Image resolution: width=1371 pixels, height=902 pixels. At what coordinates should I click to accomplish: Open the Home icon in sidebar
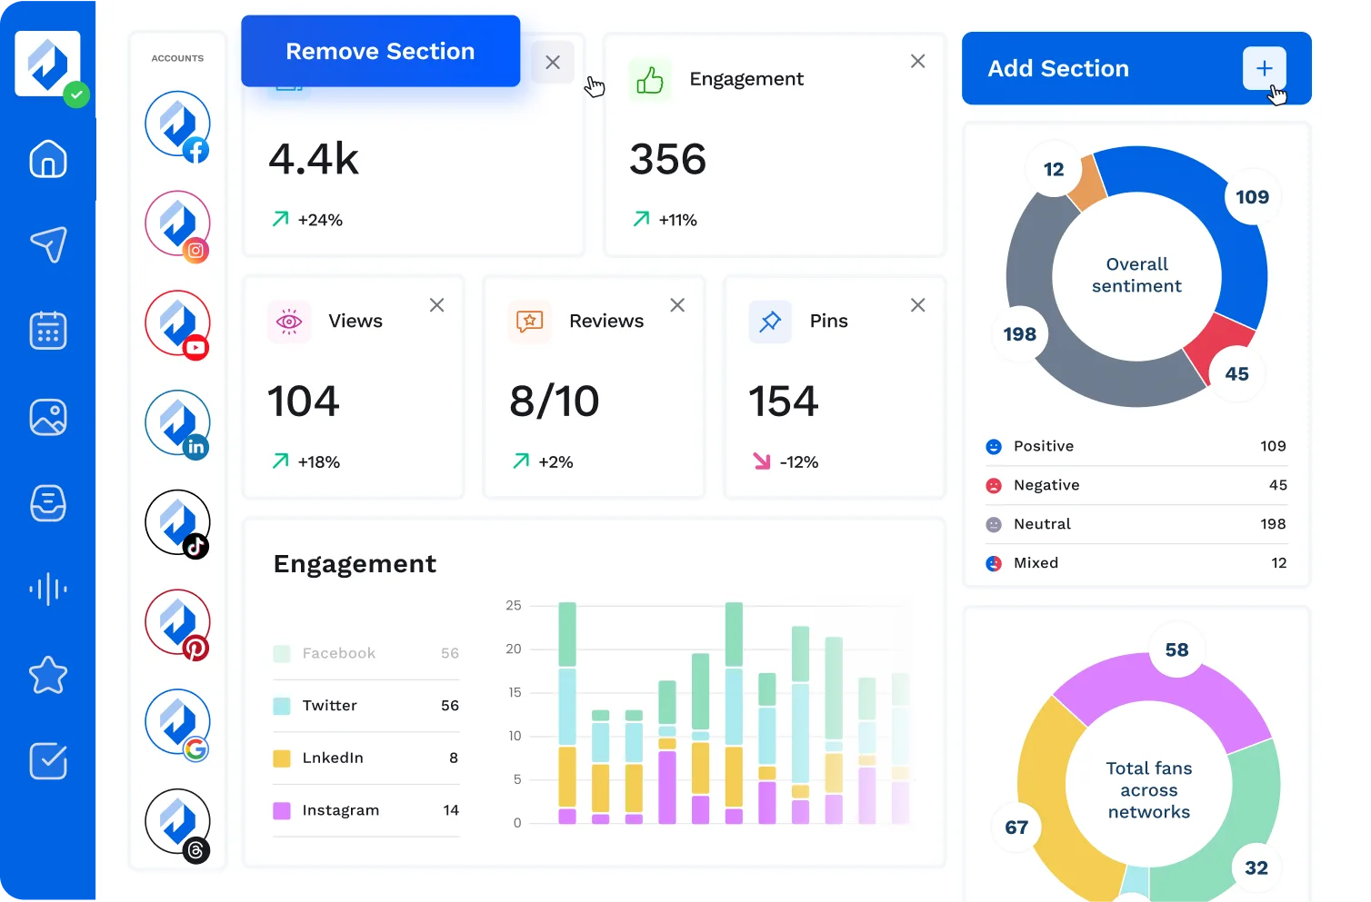[48, 159]
